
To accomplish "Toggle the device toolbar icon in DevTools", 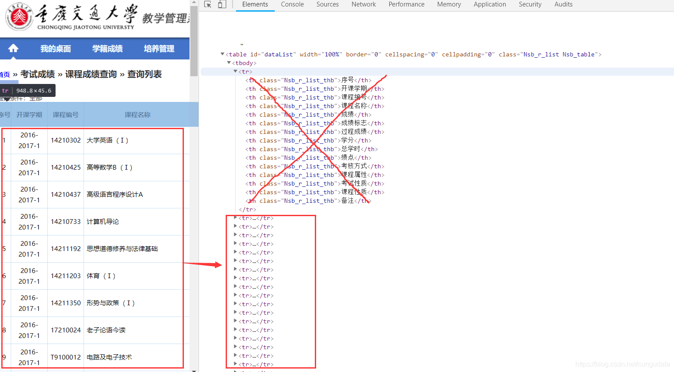I will pyautogui.click(x=222, y=4).
